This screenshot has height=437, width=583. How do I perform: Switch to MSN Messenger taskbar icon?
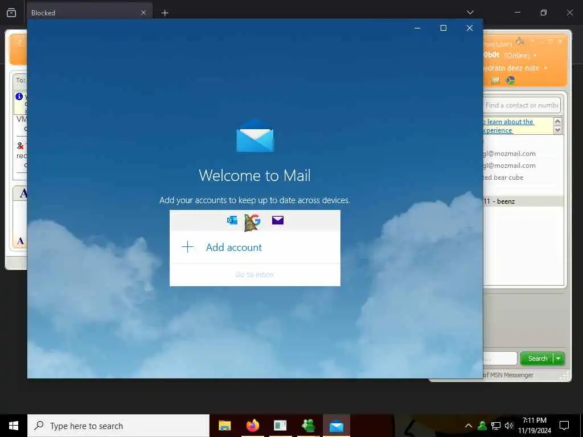308,426
